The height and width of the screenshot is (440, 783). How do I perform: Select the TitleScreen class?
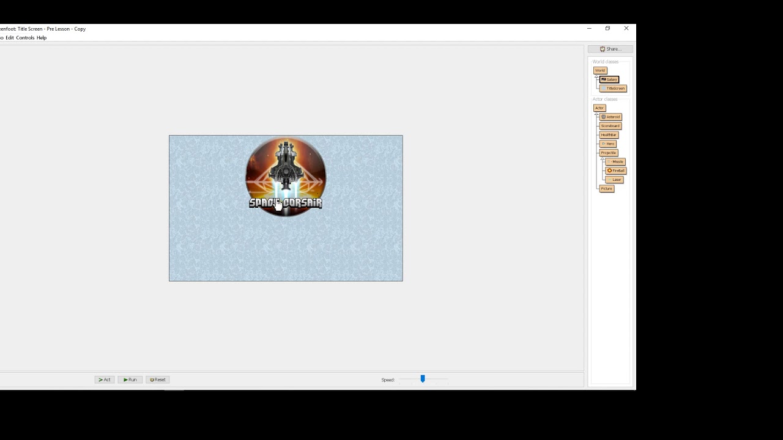click(613, 88)
